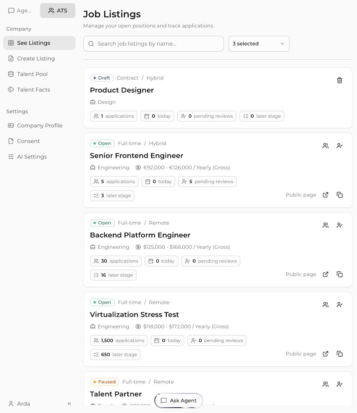The image size is (357, 413).
Task: Open the Virtualization Stress Test listing title
Action: (135, 314)
